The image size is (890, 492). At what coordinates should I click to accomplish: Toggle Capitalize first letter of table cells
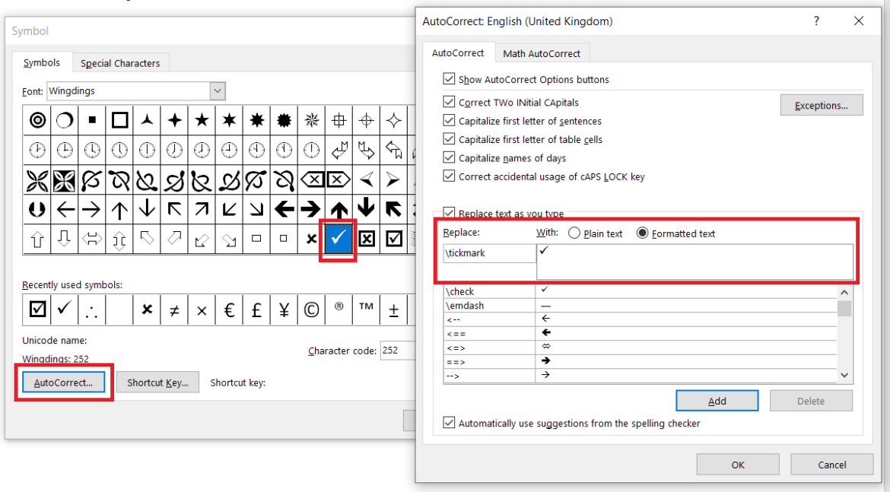click(449, 139)
